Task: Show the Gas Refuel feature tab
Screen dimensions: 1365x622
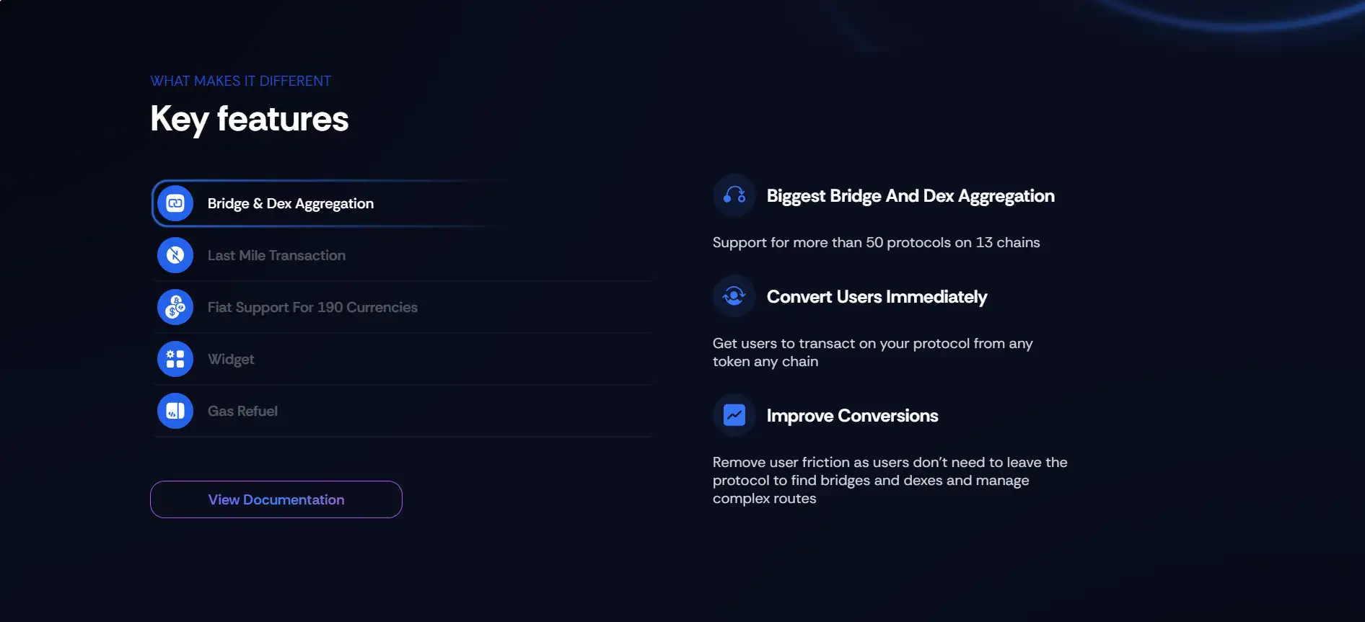Action: 242,412
